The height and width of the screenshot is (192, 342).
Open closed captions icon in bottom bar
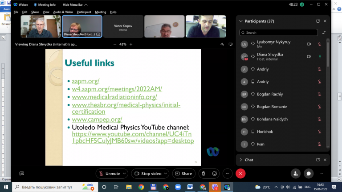click(x=22, y=173)
